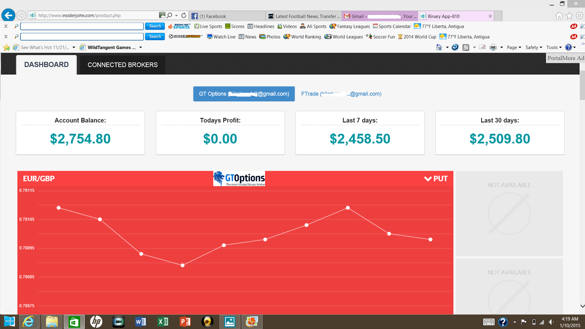Open the Tools dropdown menu
This screenshot has height=329, width=585.
click(x=554, y=48)
